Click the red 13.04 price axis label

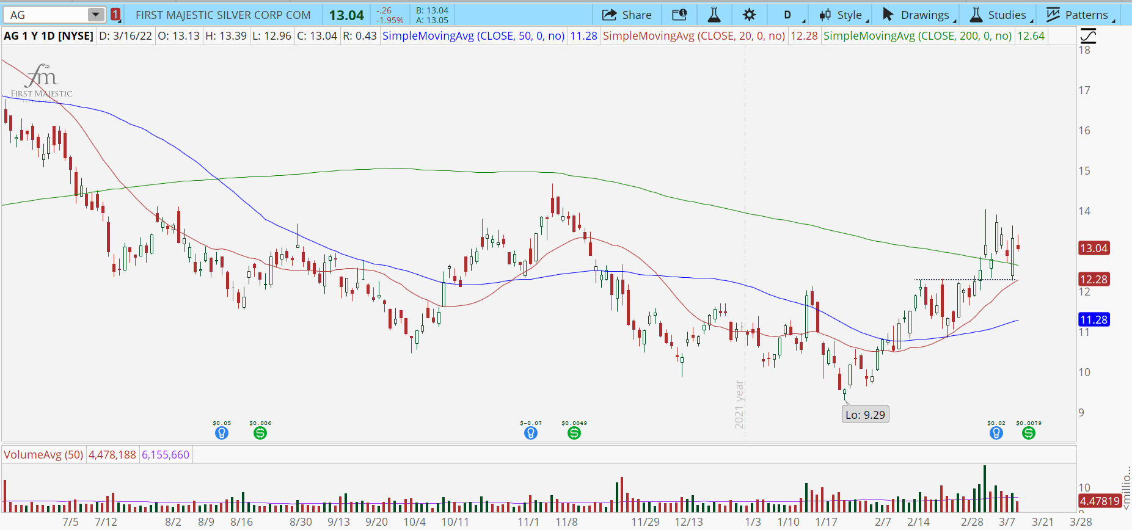[x=1094, y=249]
